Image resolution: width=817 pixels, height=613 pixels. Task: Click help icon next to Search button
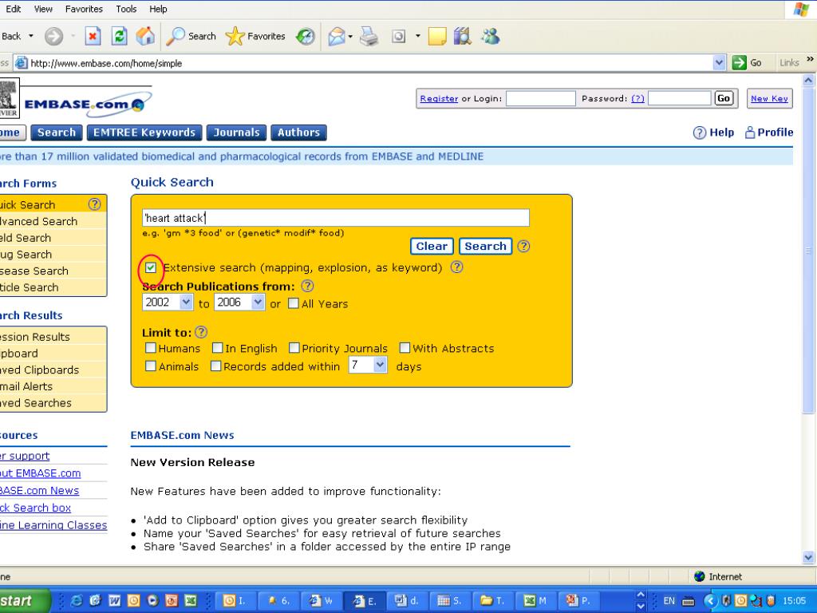pyautogui.click(x=523, y=246)
